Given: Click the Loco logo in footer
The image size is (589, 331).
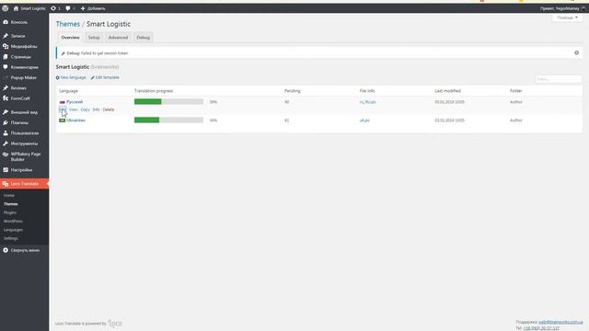Looking at the screenshot, I should coord(115,323).
